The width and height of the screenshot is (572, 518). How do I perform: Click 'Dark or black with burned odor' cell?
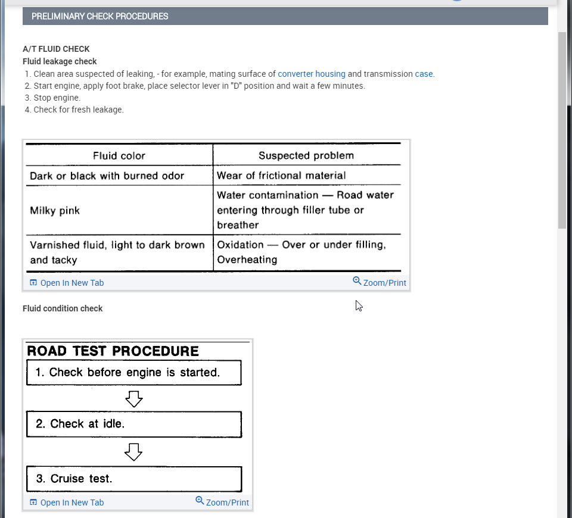(120, 176)
